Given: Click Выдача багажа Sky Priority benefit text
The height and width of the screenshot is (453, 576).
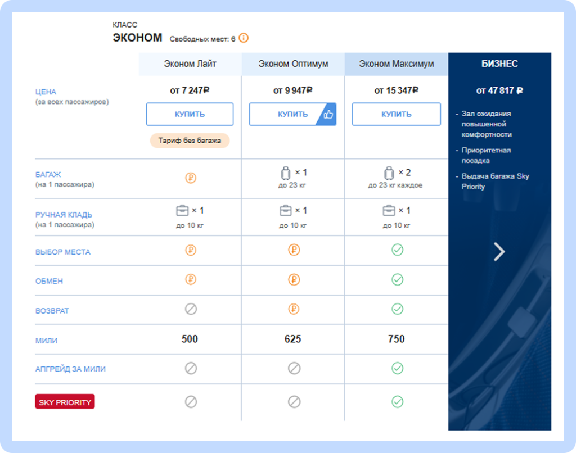Looking at the screenshot, I should (495, 182).
